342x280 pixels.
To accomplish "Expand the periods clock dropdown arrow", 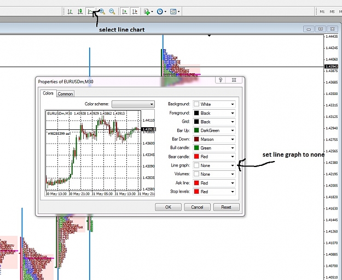I will click(x=165, y=11).
